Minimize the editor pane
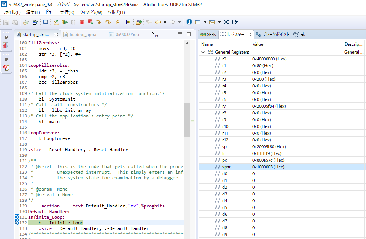 tap(180, 34)
